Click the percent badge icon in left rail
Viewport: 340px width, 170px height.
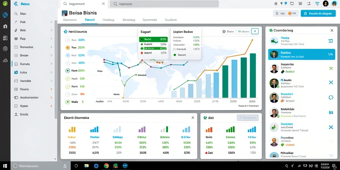tap(5, 49)
